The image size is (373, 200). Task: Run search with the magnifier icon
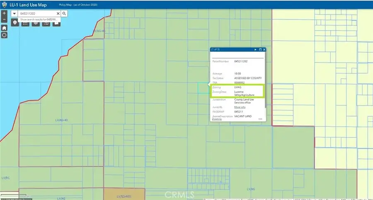coord(65,14)
